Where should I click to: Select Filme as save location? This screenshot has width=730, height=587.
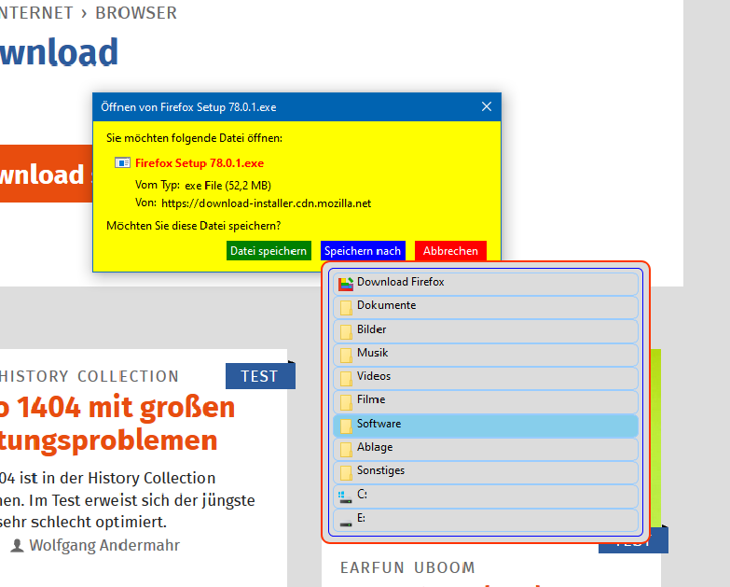[x=486, y=402]
